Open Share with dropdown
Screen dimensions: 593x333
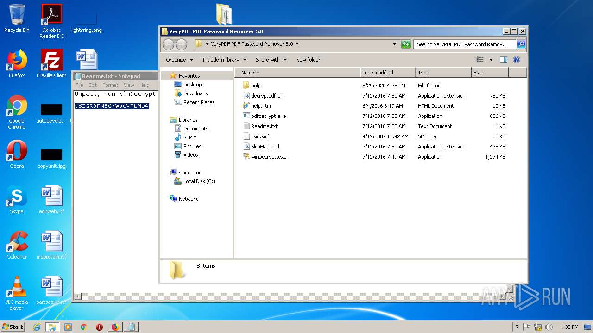point(271,60)
